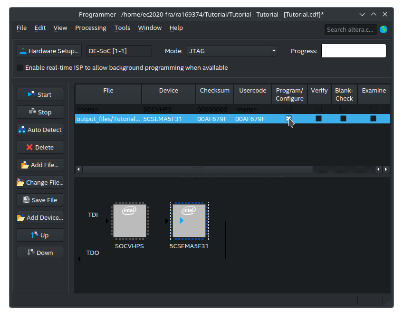Viewport: 403px width, 319px height.
Task: Move selected device Down
Action: pos(40,253)
